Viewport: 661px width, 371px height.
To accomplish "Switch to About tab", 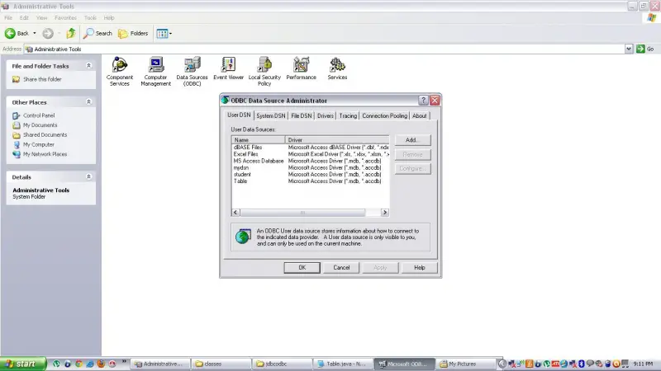I will coord(420,115).
